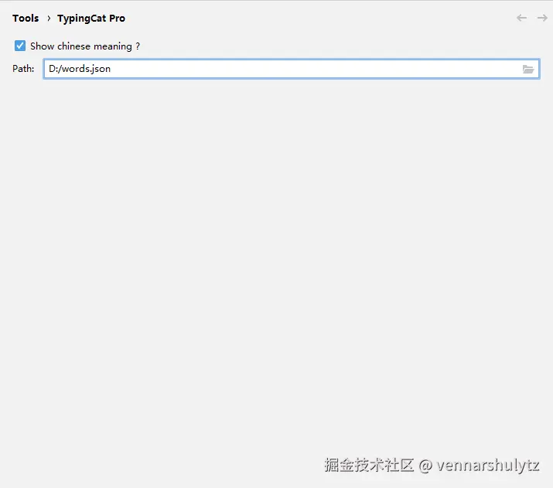Open folder browser for words.json path
The image size is (553, 488).
(528, 69)
